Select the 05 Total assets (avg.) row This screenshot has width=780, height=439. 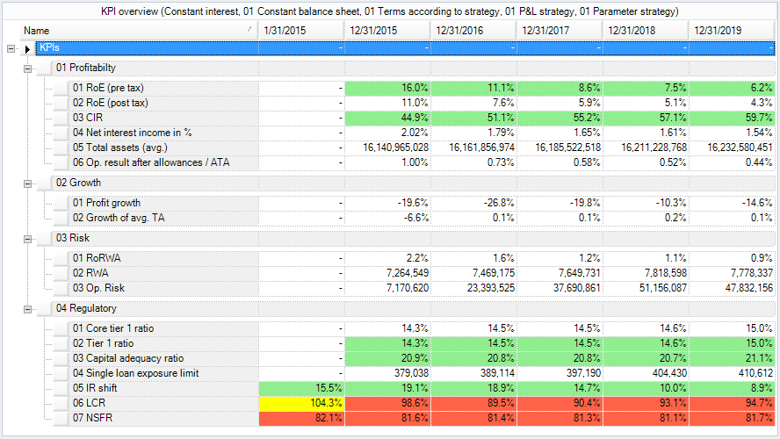point(125,148)
